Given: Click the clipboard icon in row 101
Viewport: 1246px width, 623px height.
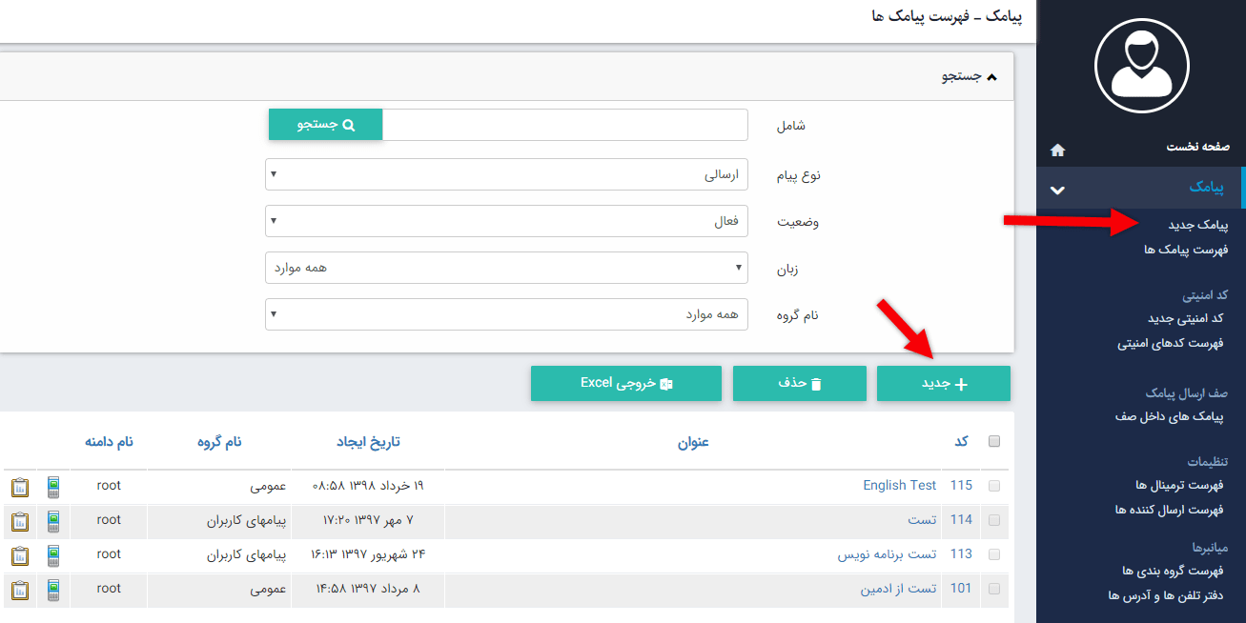Looking at the screenshot, I should (x=20, y=590).
